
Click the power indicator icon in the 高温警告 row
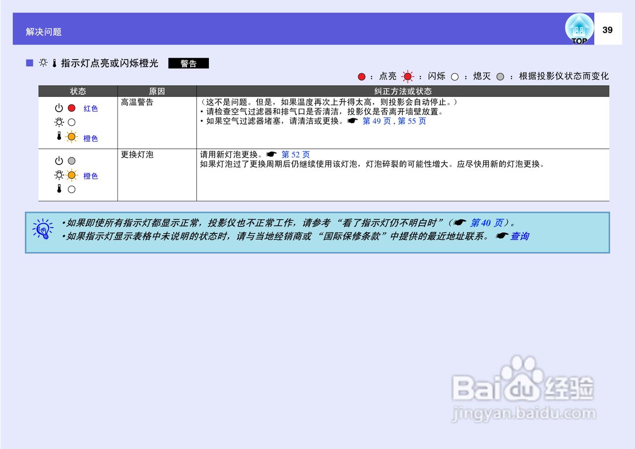point(60,107)
